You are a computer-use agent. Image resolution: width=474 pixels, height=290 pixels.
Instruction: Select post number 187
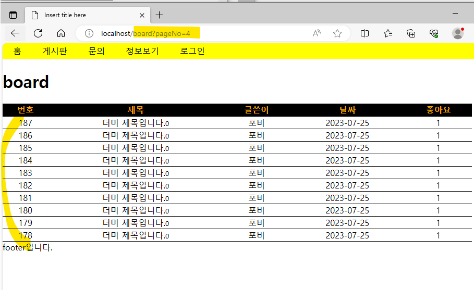click(x=26, y=123)
